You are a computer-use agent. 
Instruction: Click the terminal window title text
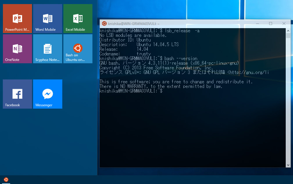click(134, 24)
